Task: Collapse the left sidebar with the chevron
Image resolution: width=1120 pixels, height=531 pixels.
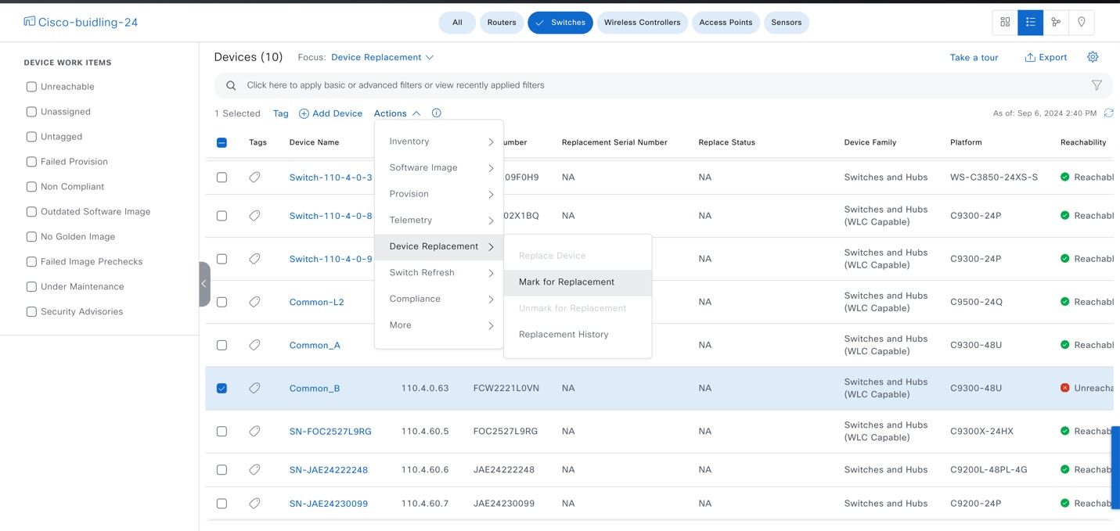Action: pyautogui.click(x=203, y=283)
